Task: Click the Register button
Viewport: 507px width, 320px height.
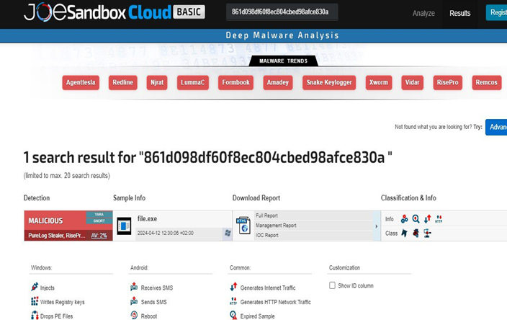Action: [497, 13]
